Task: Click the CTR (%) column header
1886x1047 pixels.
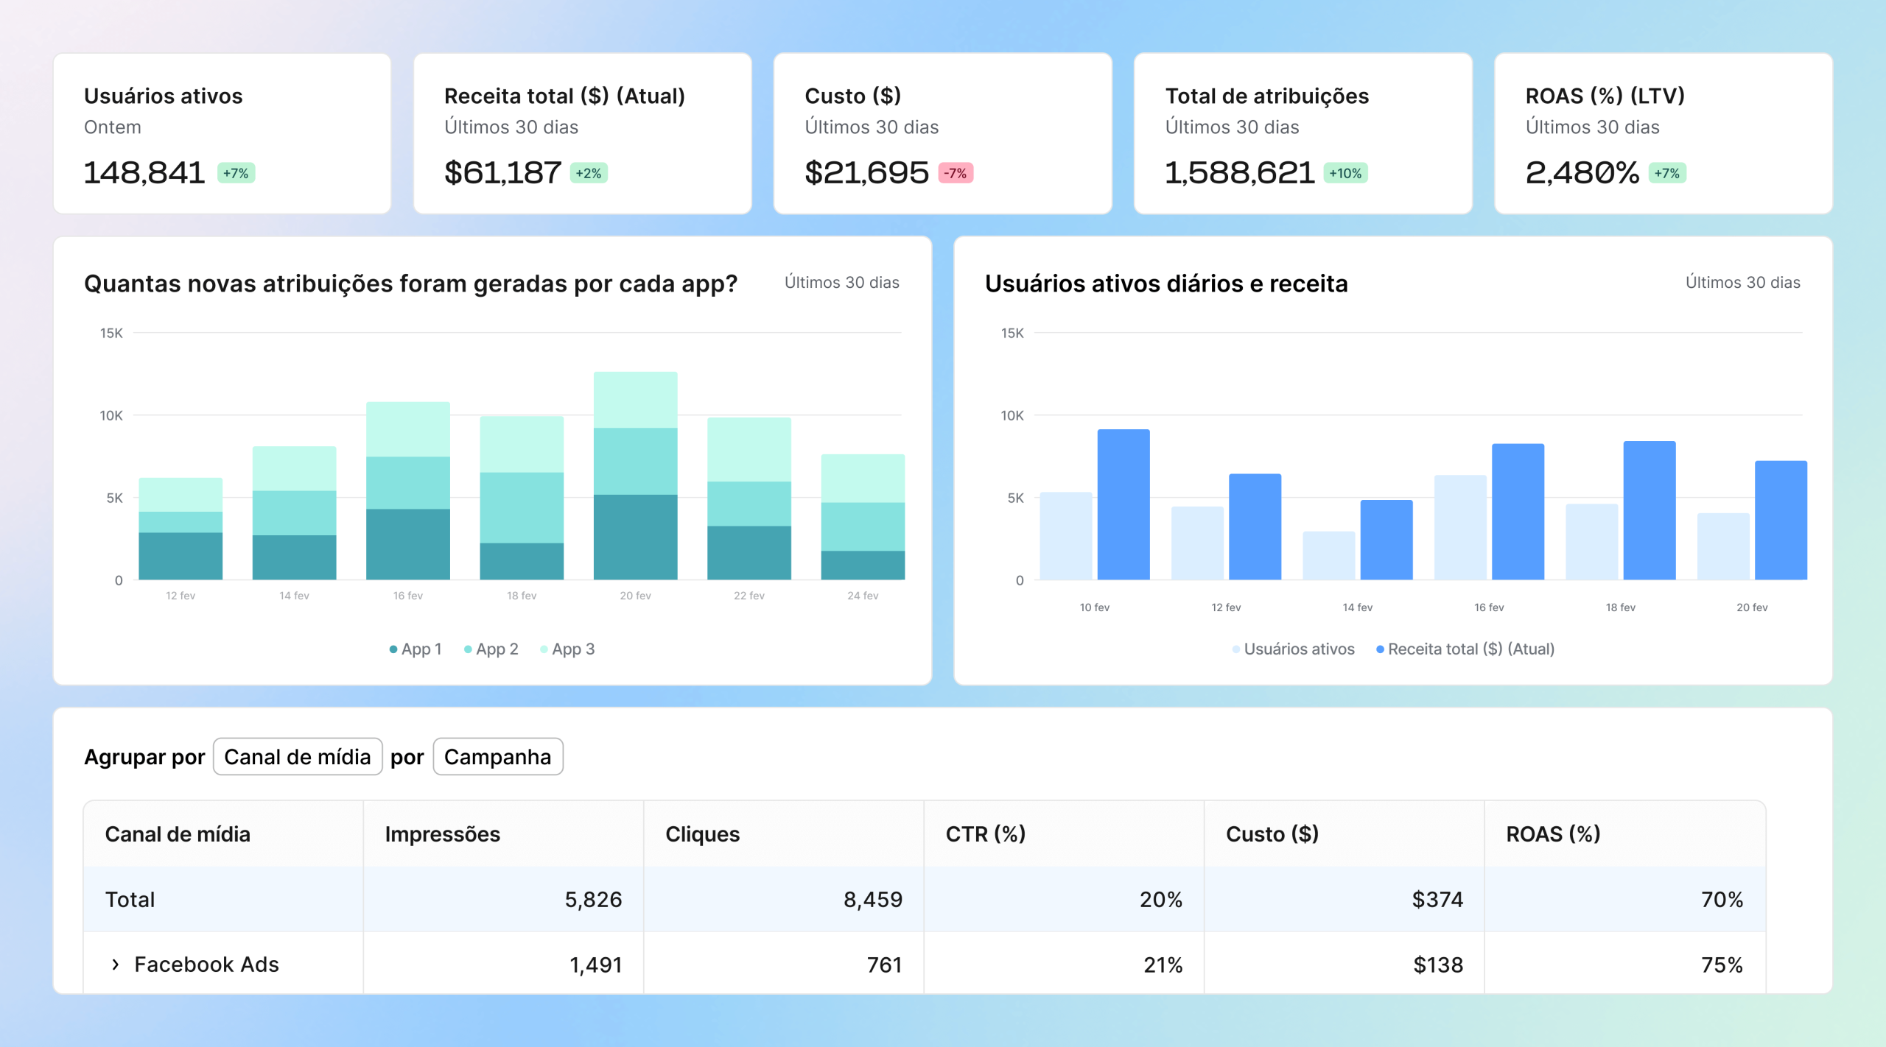Action: pyautogui.click(x=985, y=834)
